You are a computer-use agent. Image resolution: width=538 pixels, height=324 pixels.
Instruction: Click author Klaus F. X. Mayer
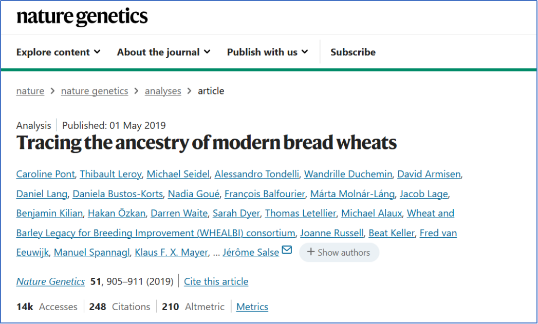(x=171, y=252)
